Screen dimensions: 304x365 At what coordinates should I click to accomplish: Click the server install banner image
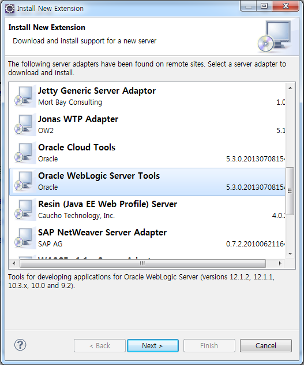pyautogui.click(x=275, y=36)
